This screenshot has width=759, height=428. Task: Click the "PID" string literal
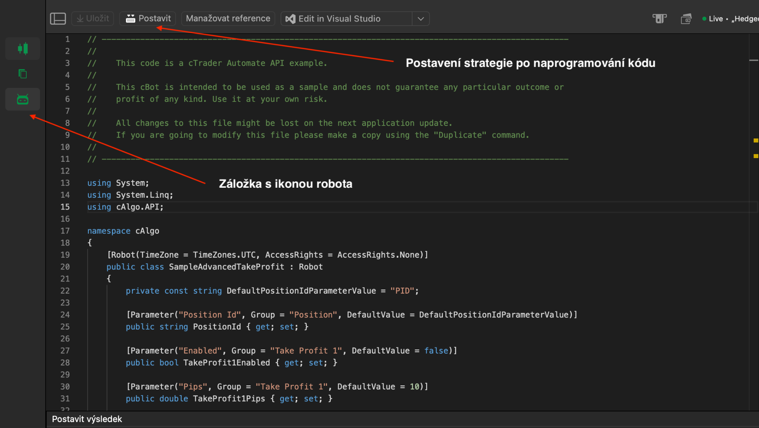click(402, 291)
